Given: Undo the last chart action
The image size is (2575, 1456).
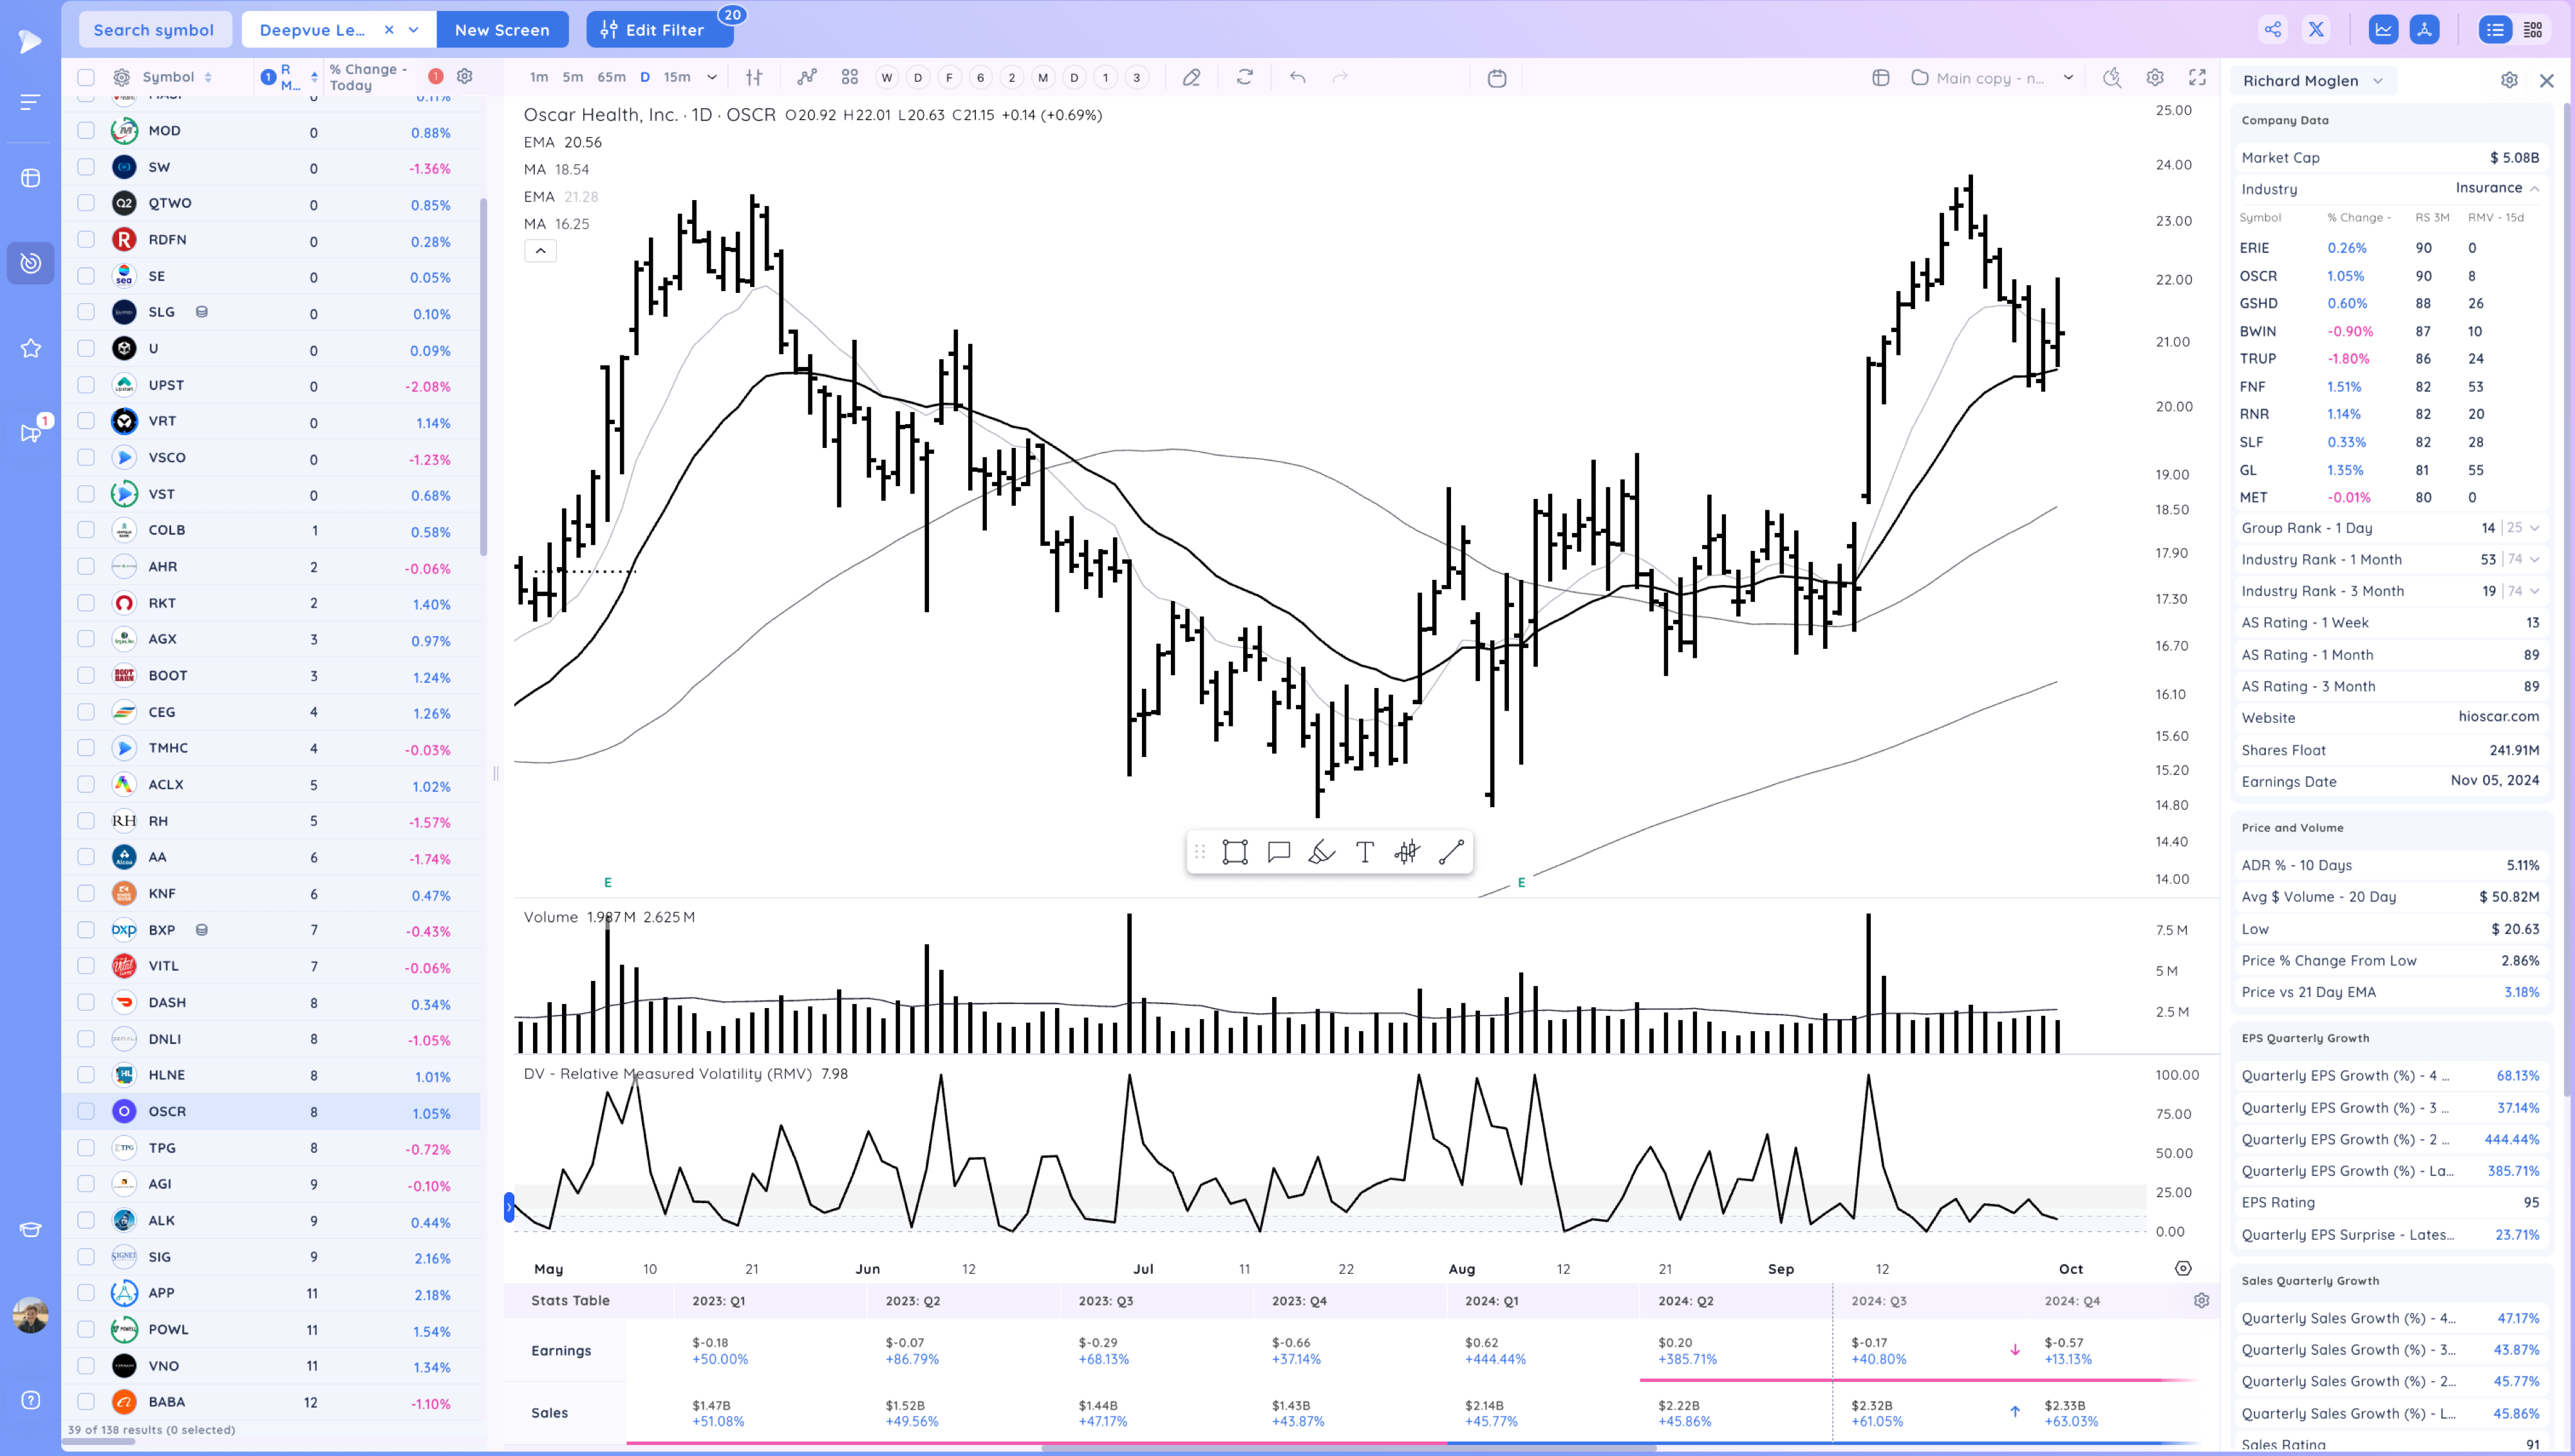Looking at the screenshot, I should (x=1297, y=77).
